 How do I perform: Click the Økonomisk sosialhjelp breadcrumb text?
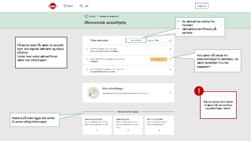(x=109, y=16)
